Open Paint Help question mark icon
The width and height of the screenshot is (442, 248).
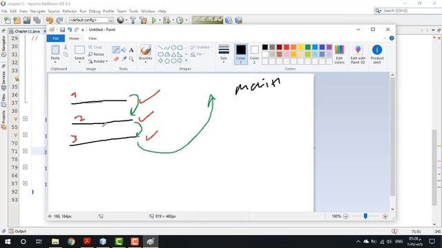(x=392, y=39)
